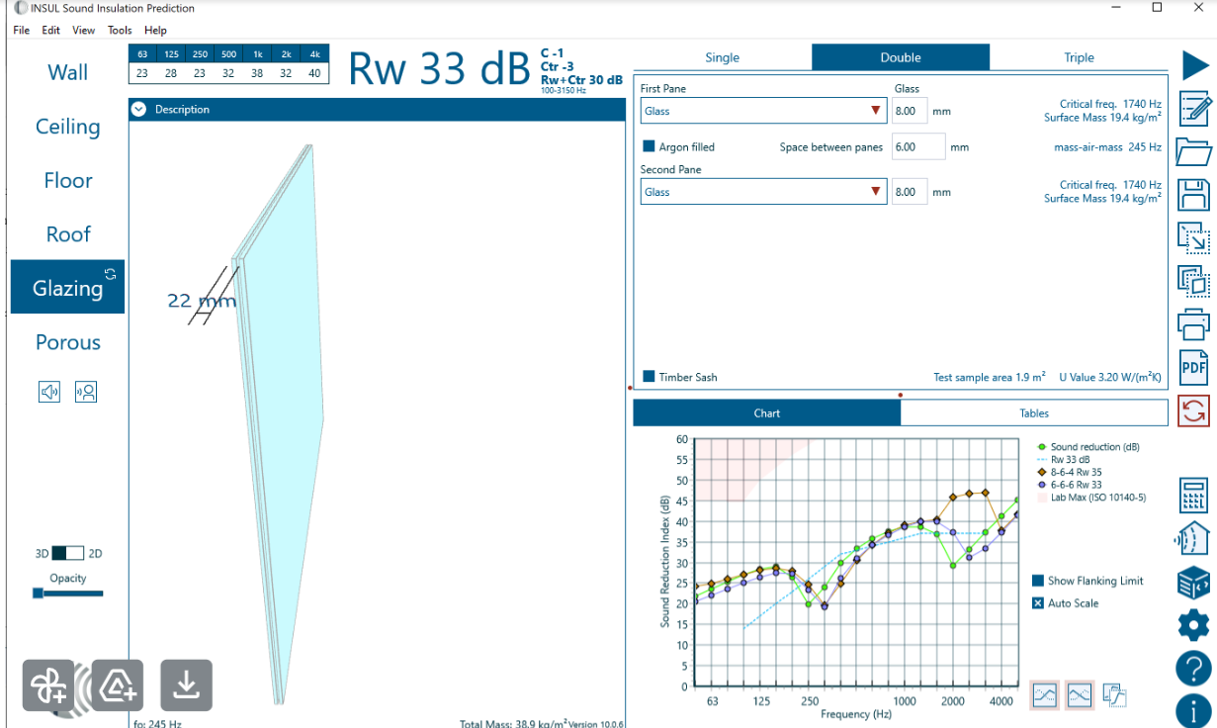Click the printer icon
Viewport: 1217px width, 728px height.
pyautogui.click(x=1194, y=324)
